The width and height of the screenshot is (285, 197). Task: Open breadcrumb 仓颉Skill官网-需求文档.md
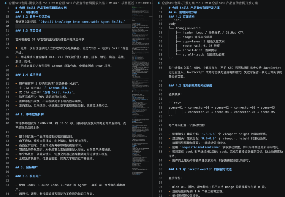pyautogui.click(x=28, y=3)
